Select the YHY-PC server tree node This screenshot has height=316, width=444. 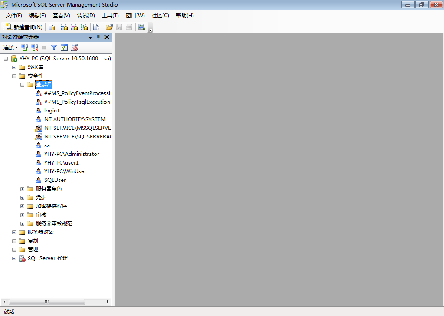tap(65, 59)
